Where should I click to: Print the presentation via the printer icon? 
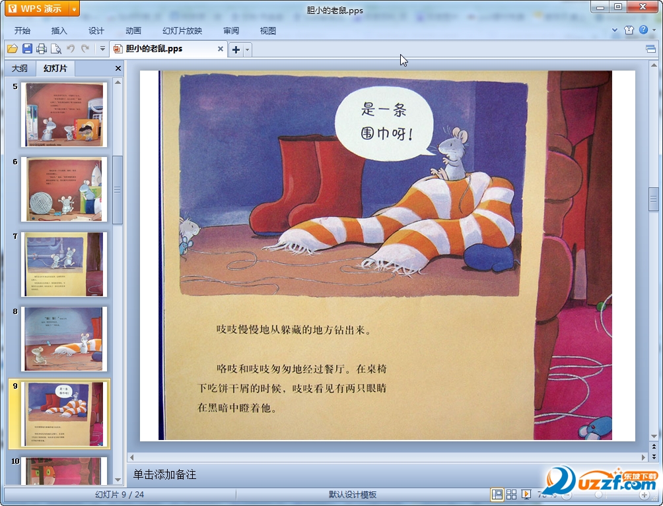click(42, 49)
